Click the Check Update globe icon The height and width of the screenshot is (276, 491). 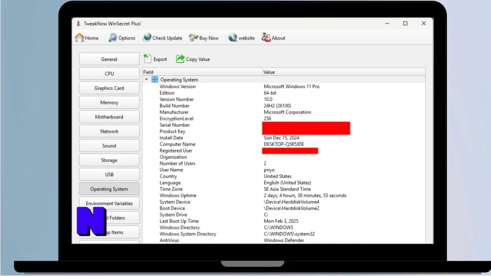(147, 37)
